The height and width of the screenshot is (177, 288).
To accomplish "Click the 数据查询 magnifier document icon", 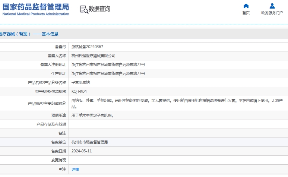I will tap(84, 9).
